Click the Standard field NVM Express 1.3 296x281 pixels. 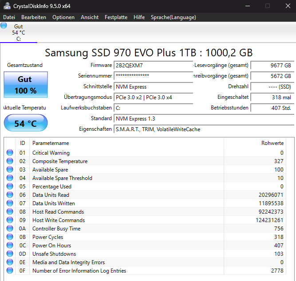[x=204, y=119]
